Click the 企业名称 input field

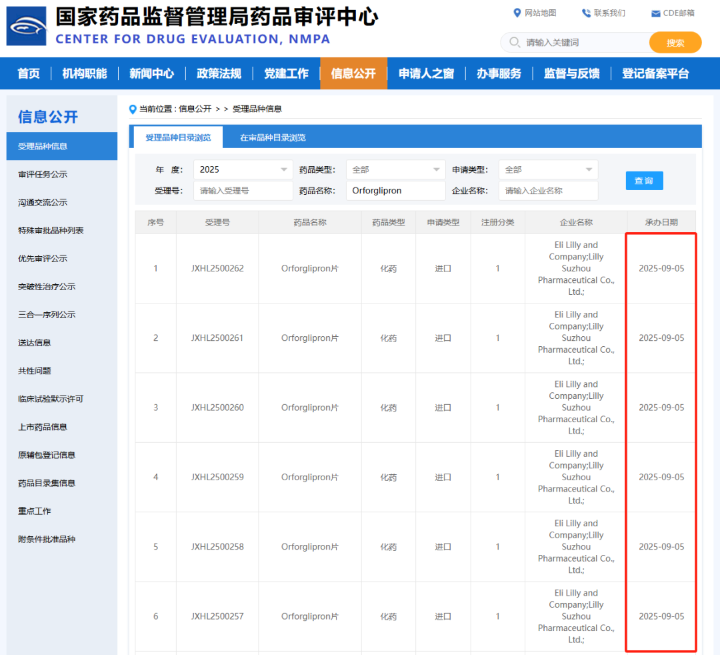(548, 191)
